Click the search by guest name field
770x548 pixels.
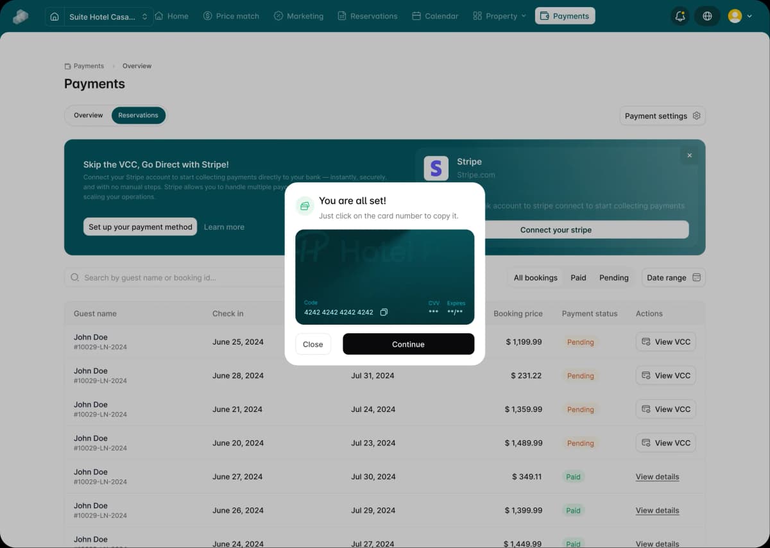173,278
